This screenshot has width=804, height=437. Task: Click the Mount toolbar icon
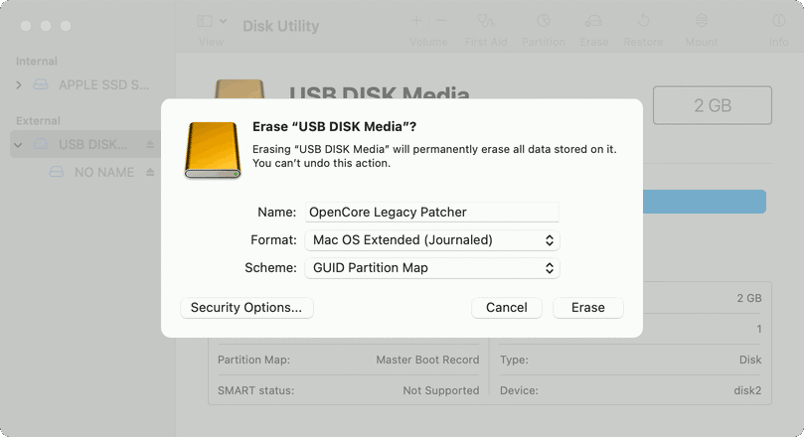coord(702,21)
